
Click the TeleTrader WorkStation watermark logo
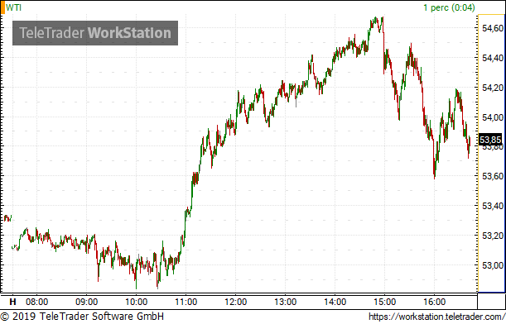click(x=95, y=33)
